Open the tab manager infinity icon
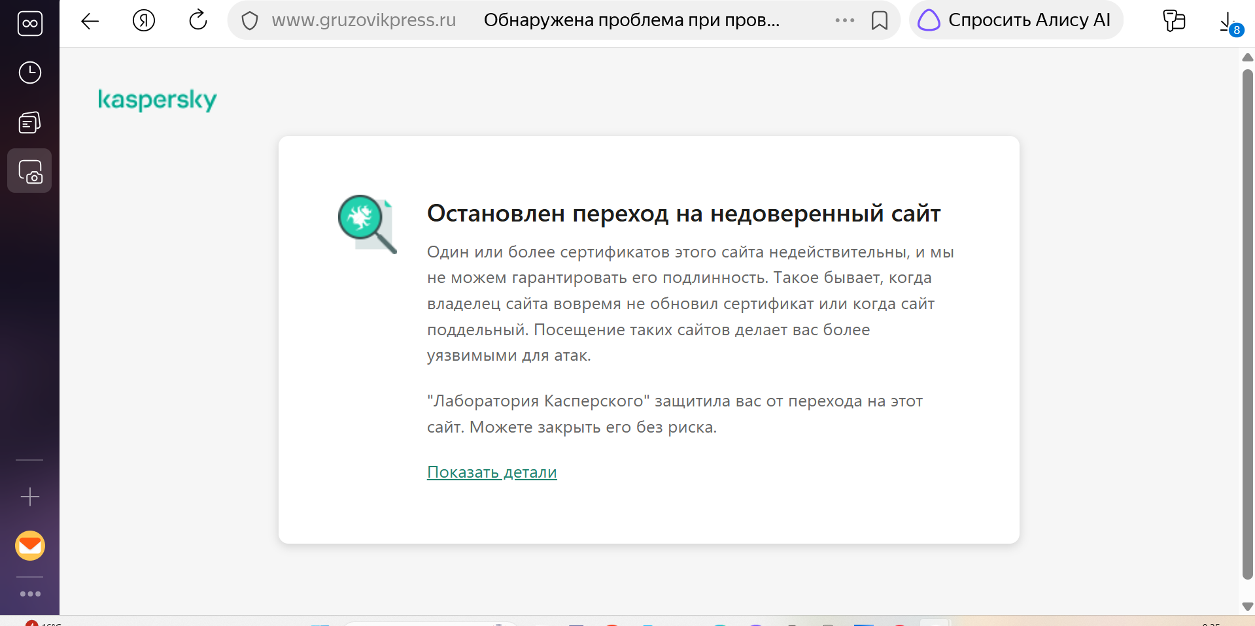 click(x=29, y=24)
